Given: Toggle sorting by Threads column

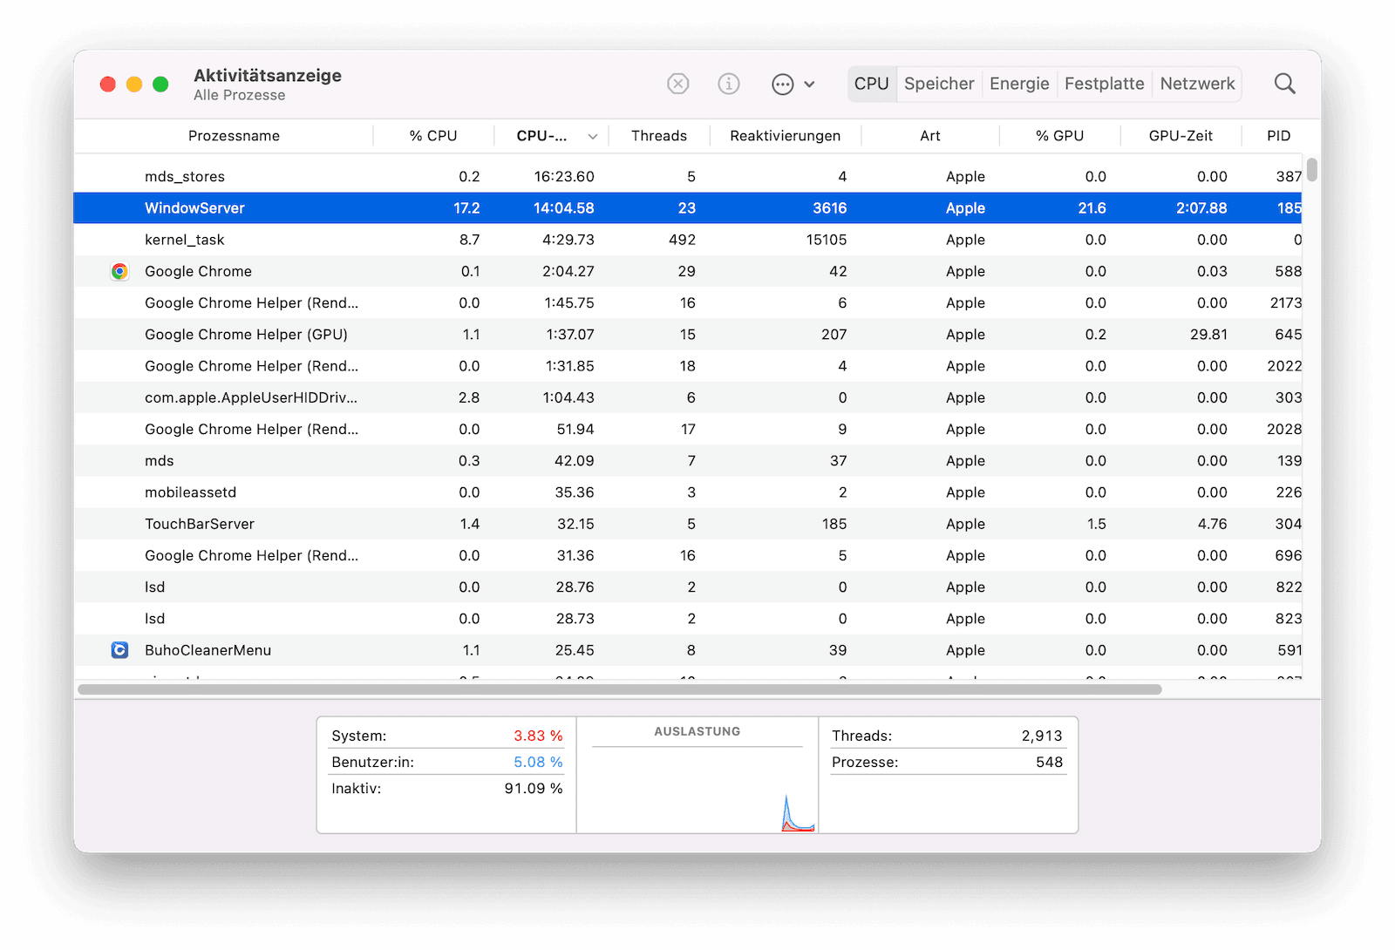Looking at the screenshot, I should [x=658, y=136].
